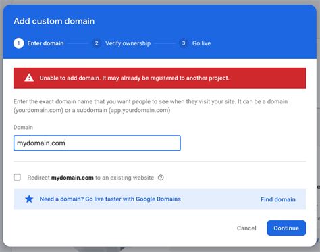Click the step 2 number circle
320x252 pixels.
tap(97, 43)
